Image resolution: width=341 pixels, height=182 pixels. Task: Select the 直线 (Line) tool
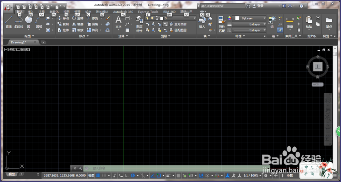pos(9,22)
